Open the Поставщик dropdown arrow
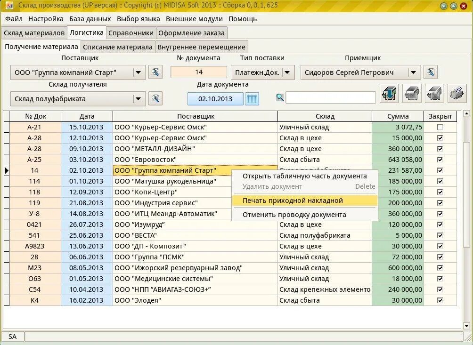The width and height of the screenshot is (473, 345). (138, 72)
